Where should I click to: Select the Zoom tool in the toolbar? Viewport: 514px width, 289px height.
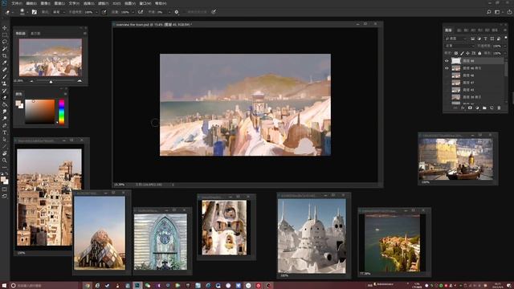5,161
